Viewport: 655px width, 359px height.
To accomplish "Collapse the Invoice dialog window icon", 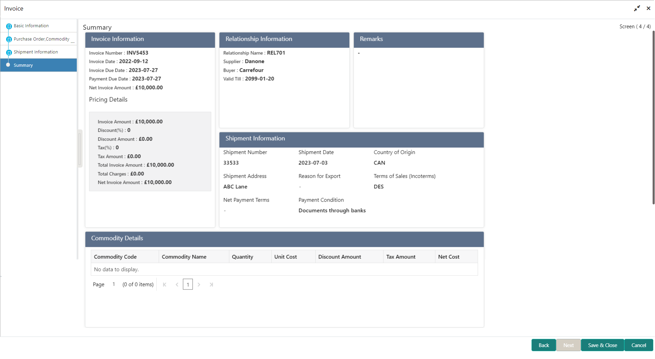I will click(x=637, y=9).
